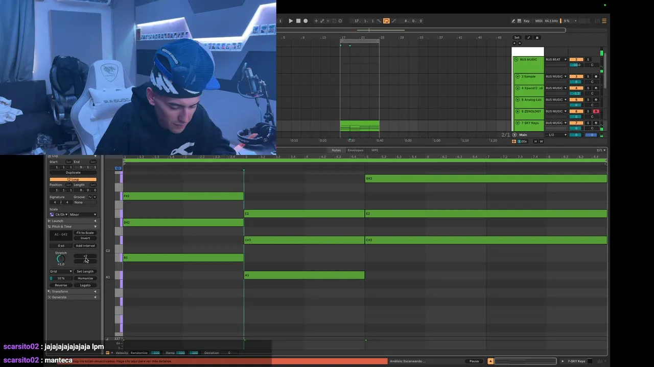654x367 pixels.
Task: Unfold the 3 Sample track
Action: pyautogui.click(x=518, y=76)
